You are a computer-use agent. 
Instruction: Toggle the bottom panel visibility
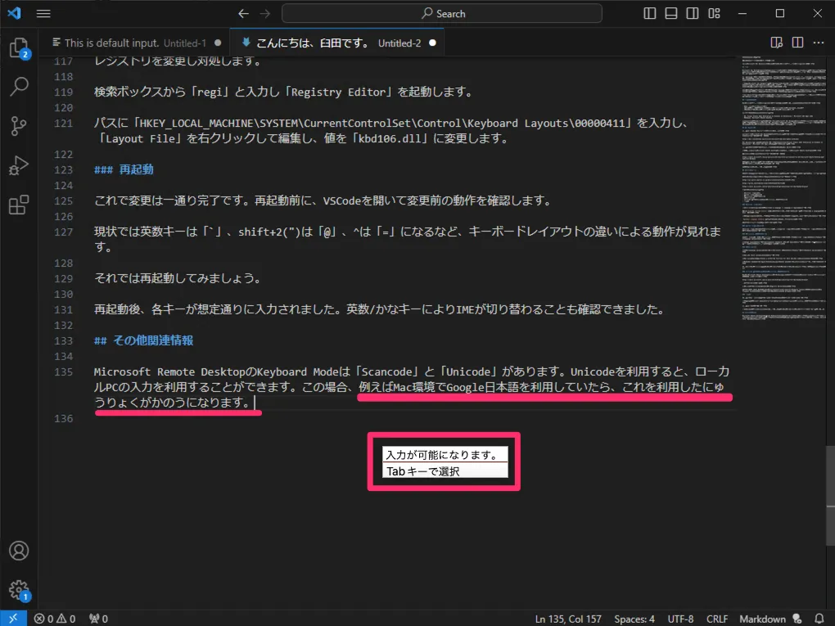pos(671,14)
